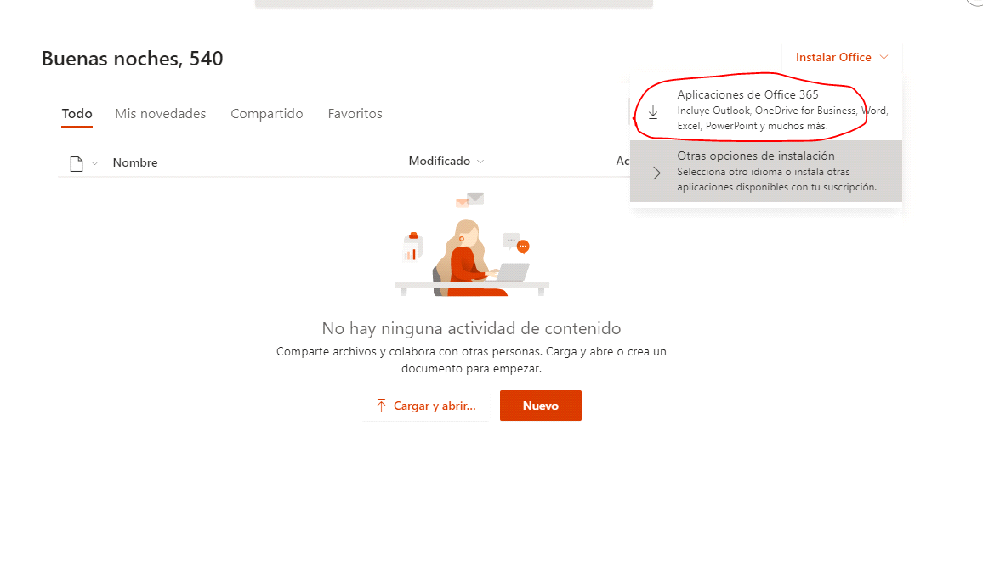The height and width of the screenshot is (585, 983).
Task: Click the search box at the top
Action: [x=453, y=3]
